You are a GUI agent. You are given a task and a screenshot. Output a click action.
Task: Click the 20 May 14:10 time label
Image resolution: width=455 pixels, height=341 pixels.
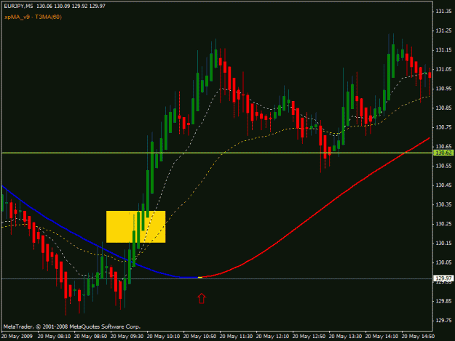[381, 337]
